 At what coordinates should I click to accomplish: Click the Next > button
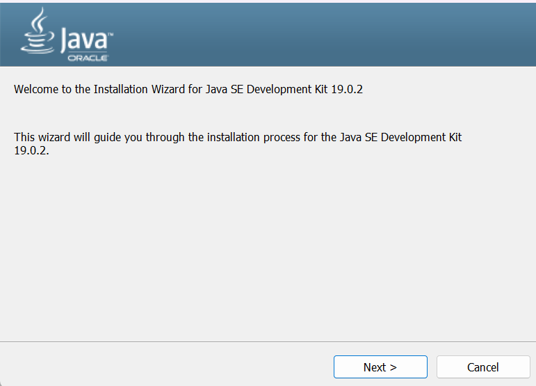(380, 367)
